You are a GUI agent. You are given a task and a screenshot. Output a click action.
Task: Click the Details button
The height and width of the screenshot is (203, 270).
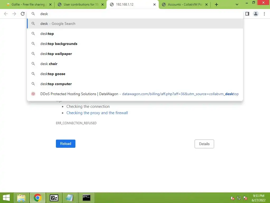pos(204,144)
